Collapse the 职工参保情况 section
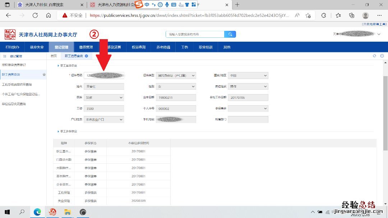The image size is (388, 218). coord(59,131)
